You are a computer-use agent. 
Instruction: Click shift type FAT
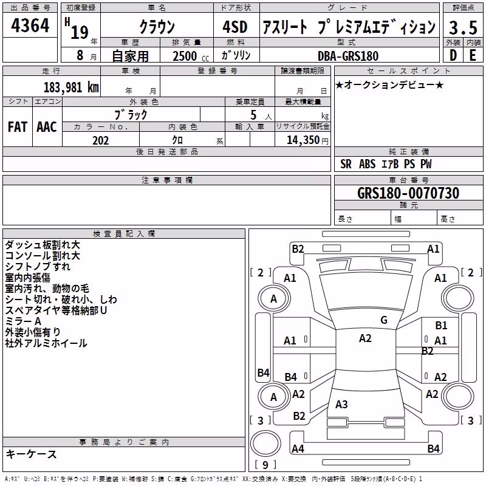pyautogui.click(x=18, y=127)
